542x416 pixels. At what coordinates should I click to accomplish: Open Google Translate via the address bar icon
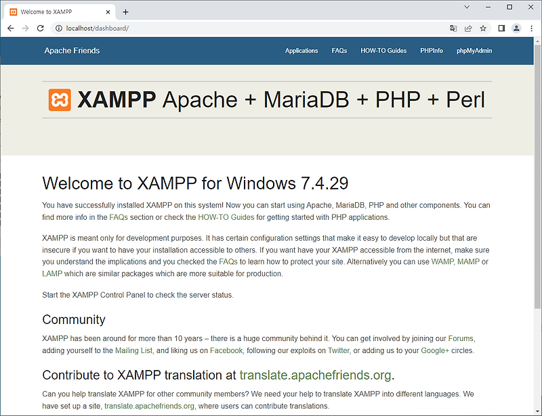tap(453, 29)
